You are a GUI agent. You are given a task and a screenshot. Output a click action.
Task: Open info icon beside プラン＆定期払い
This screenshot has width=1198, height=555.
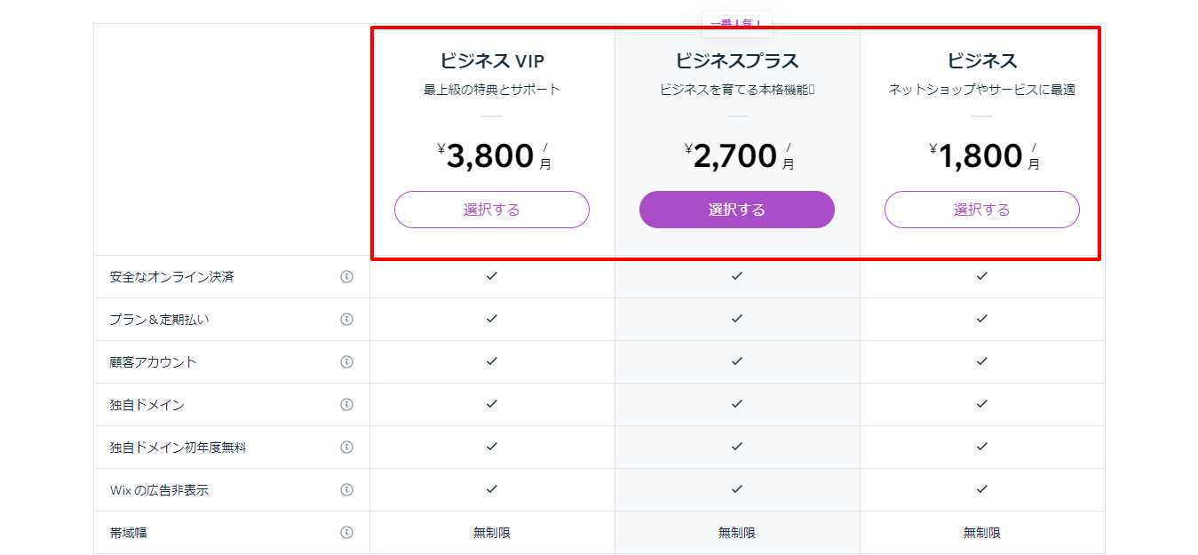[346, 320]
